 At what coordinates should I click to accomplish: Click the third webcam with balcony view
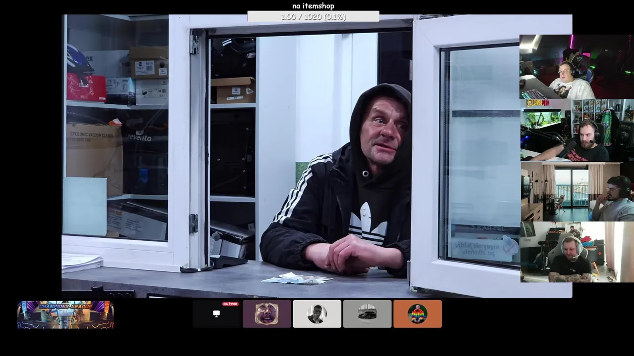coord(577,192)
